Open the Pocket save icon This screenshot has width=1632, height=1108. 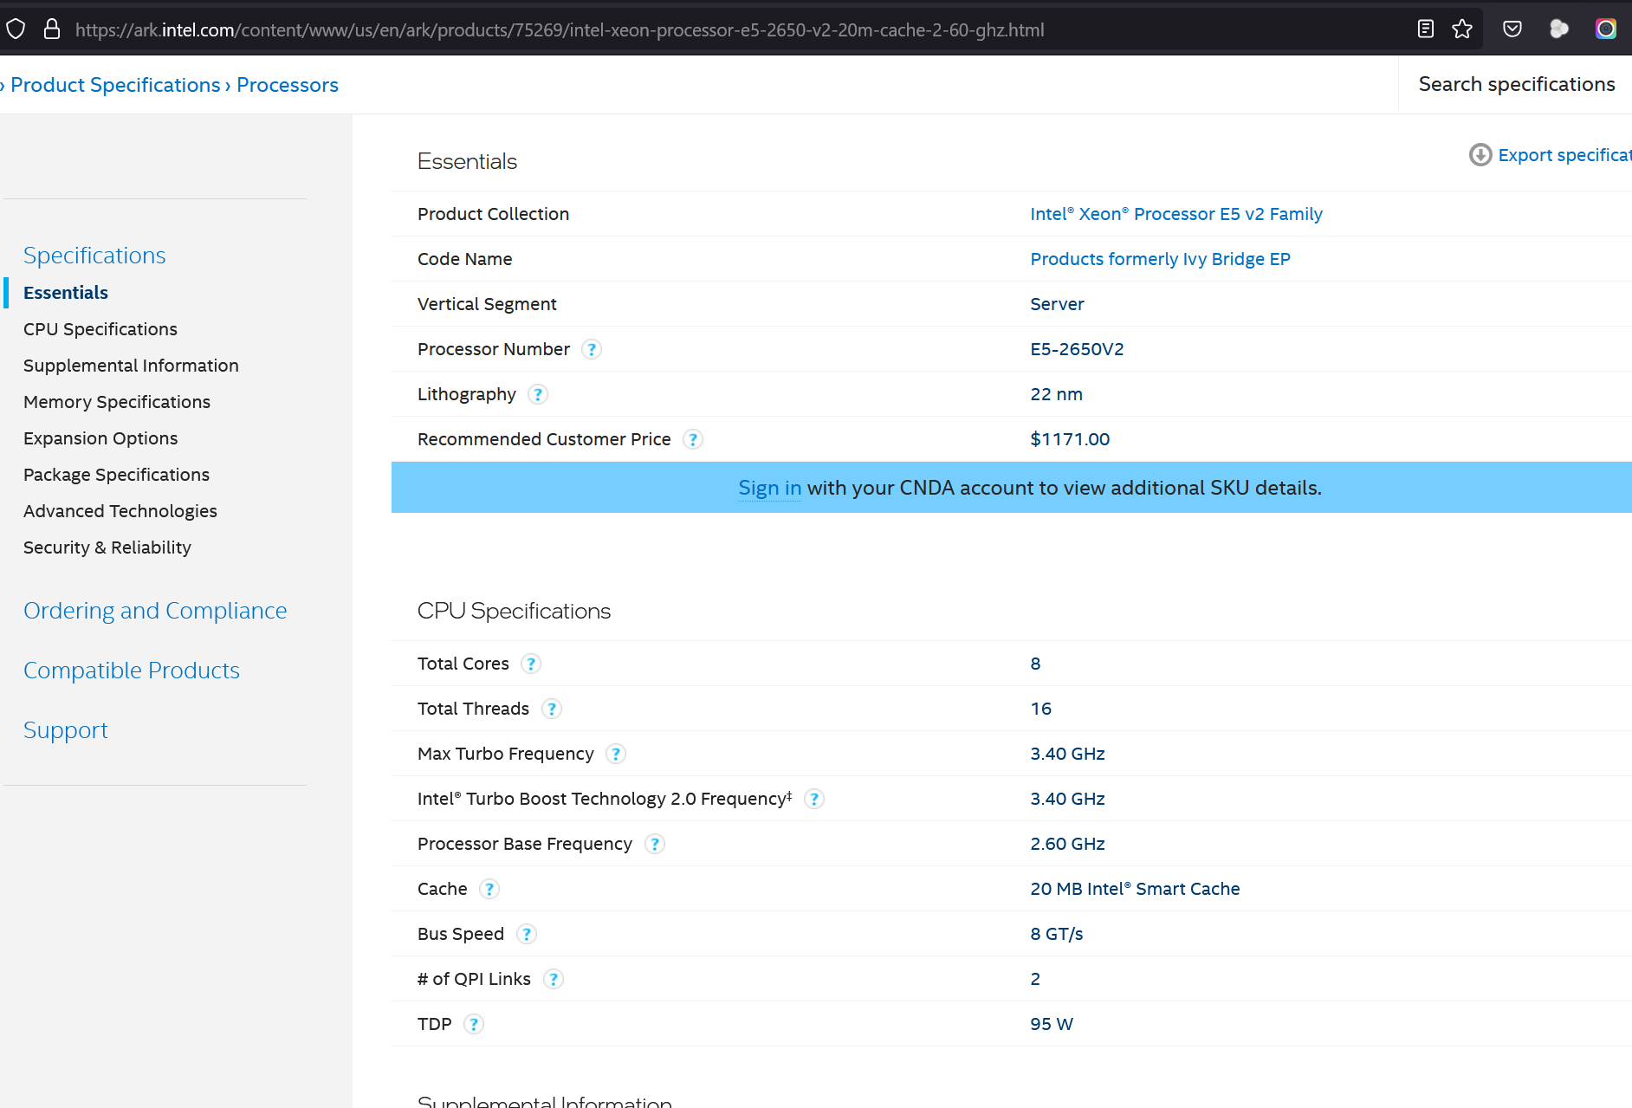pos(1512,29)
